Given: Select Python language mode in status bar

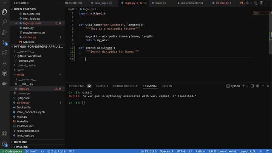Looking at the screenshot, I should [x=200, y=151].
